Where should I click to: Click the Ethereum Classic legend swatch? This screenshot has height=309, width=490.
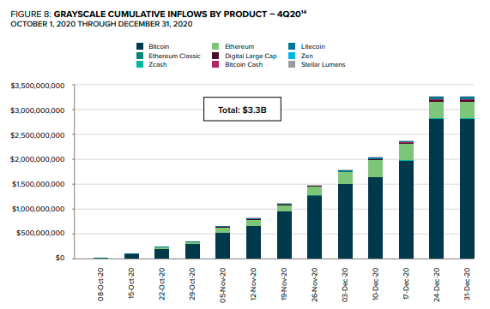coord(140,56)
